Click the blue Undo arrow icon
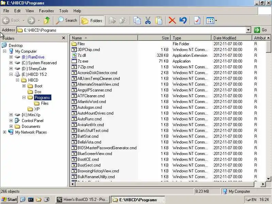272x204 pixels. (183, 20)
